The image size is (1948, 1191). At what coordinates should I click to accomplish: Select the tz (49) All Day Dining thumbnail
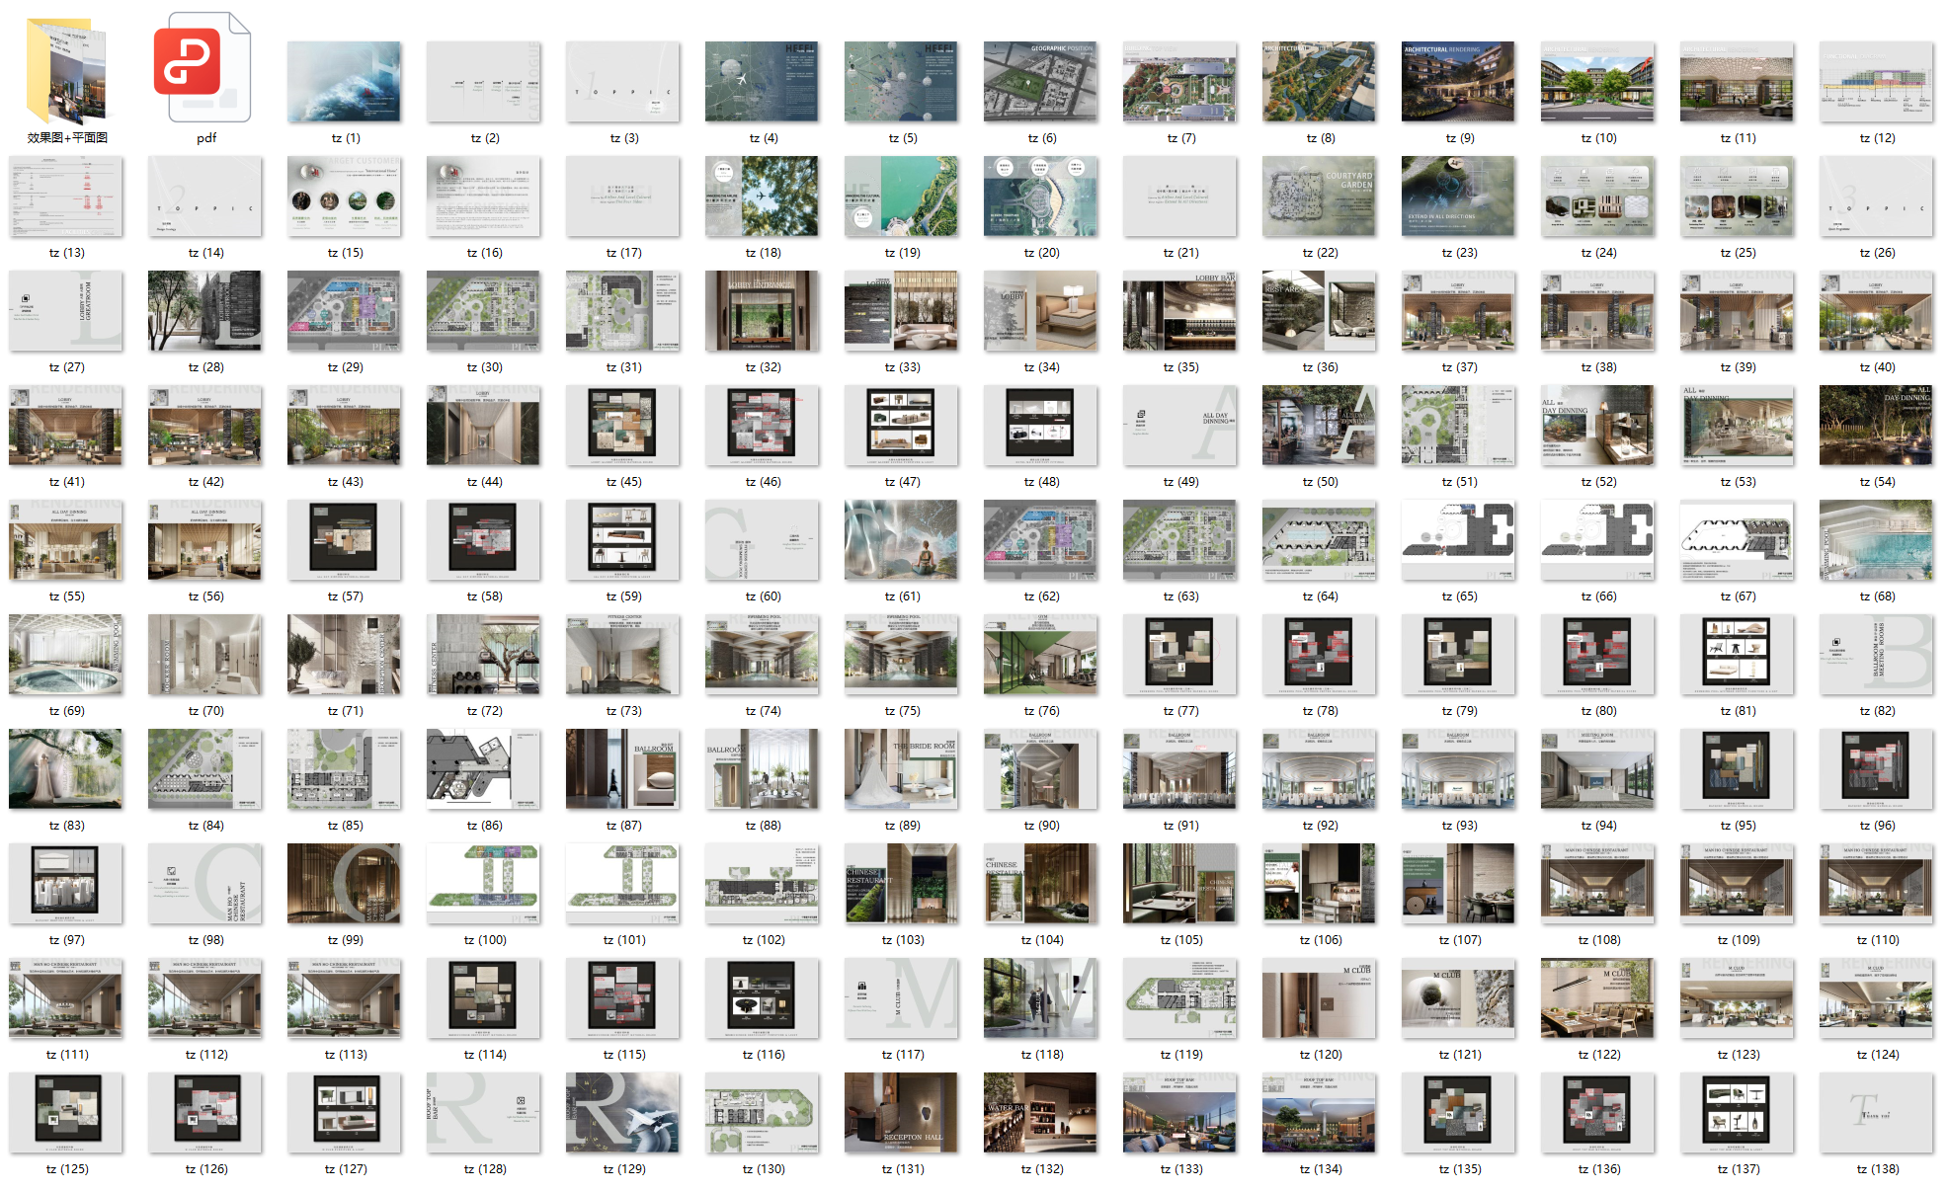[x=1179, y=425]
